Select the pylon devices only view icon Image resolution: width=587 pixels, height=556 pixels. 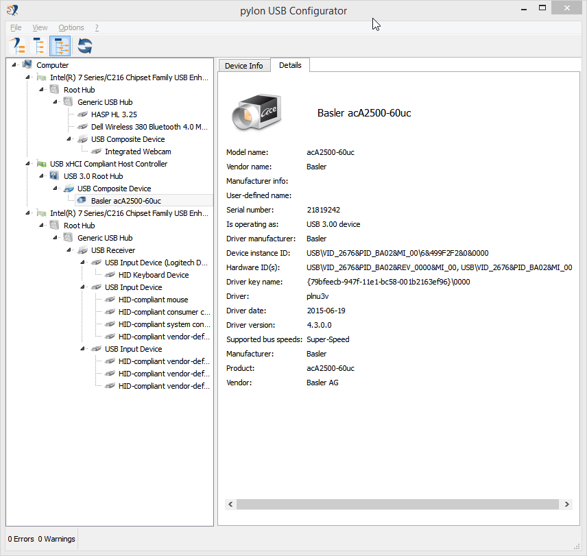[17, 47]
